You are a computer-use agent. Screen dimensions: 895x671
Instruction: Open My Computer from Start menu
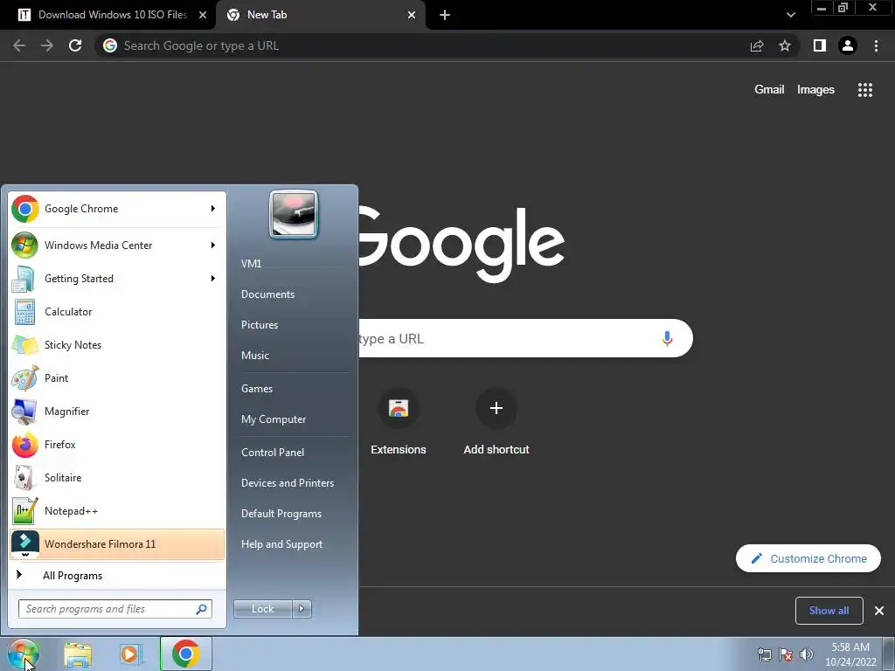pyautogui.click(x=274, y=419)
